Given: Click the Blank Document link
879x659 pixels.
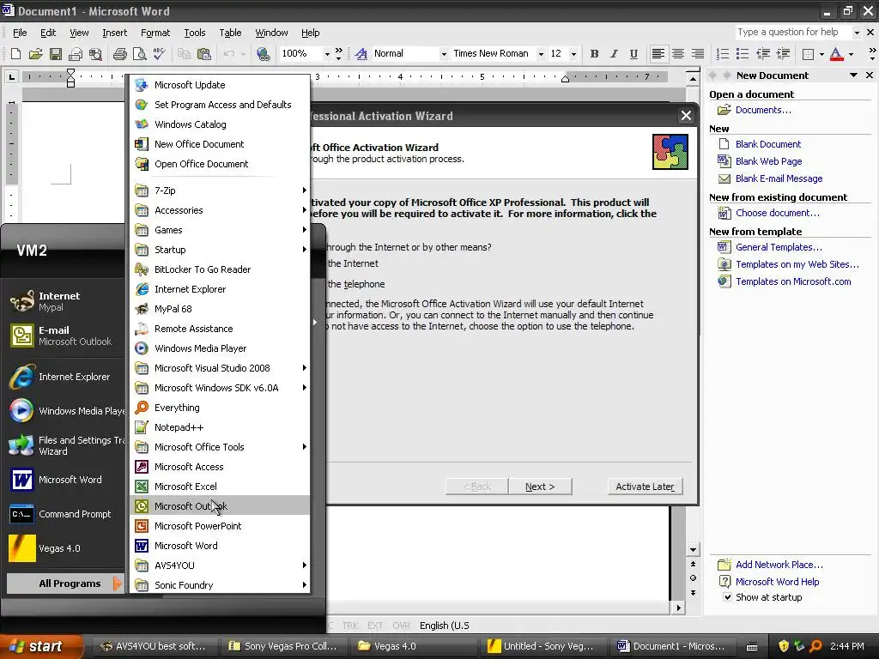Looking at the screenshot, I should click(x=768, y=144).
